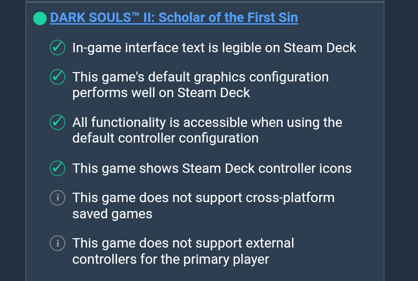Screen dimensions: 418x281
Task: Click checkmark beside default controller configuration item
Action: (x=57, y=123)
